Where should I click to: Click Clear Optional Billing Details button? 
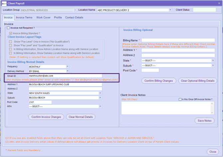pos(198,81)
